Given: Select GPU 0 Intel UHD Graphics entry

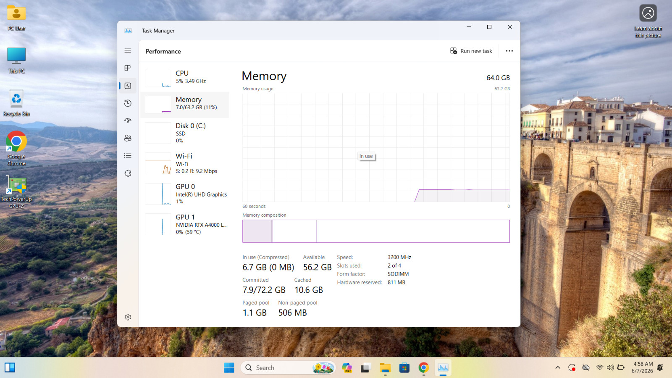Looking at the screenshot, I should 185,194.
